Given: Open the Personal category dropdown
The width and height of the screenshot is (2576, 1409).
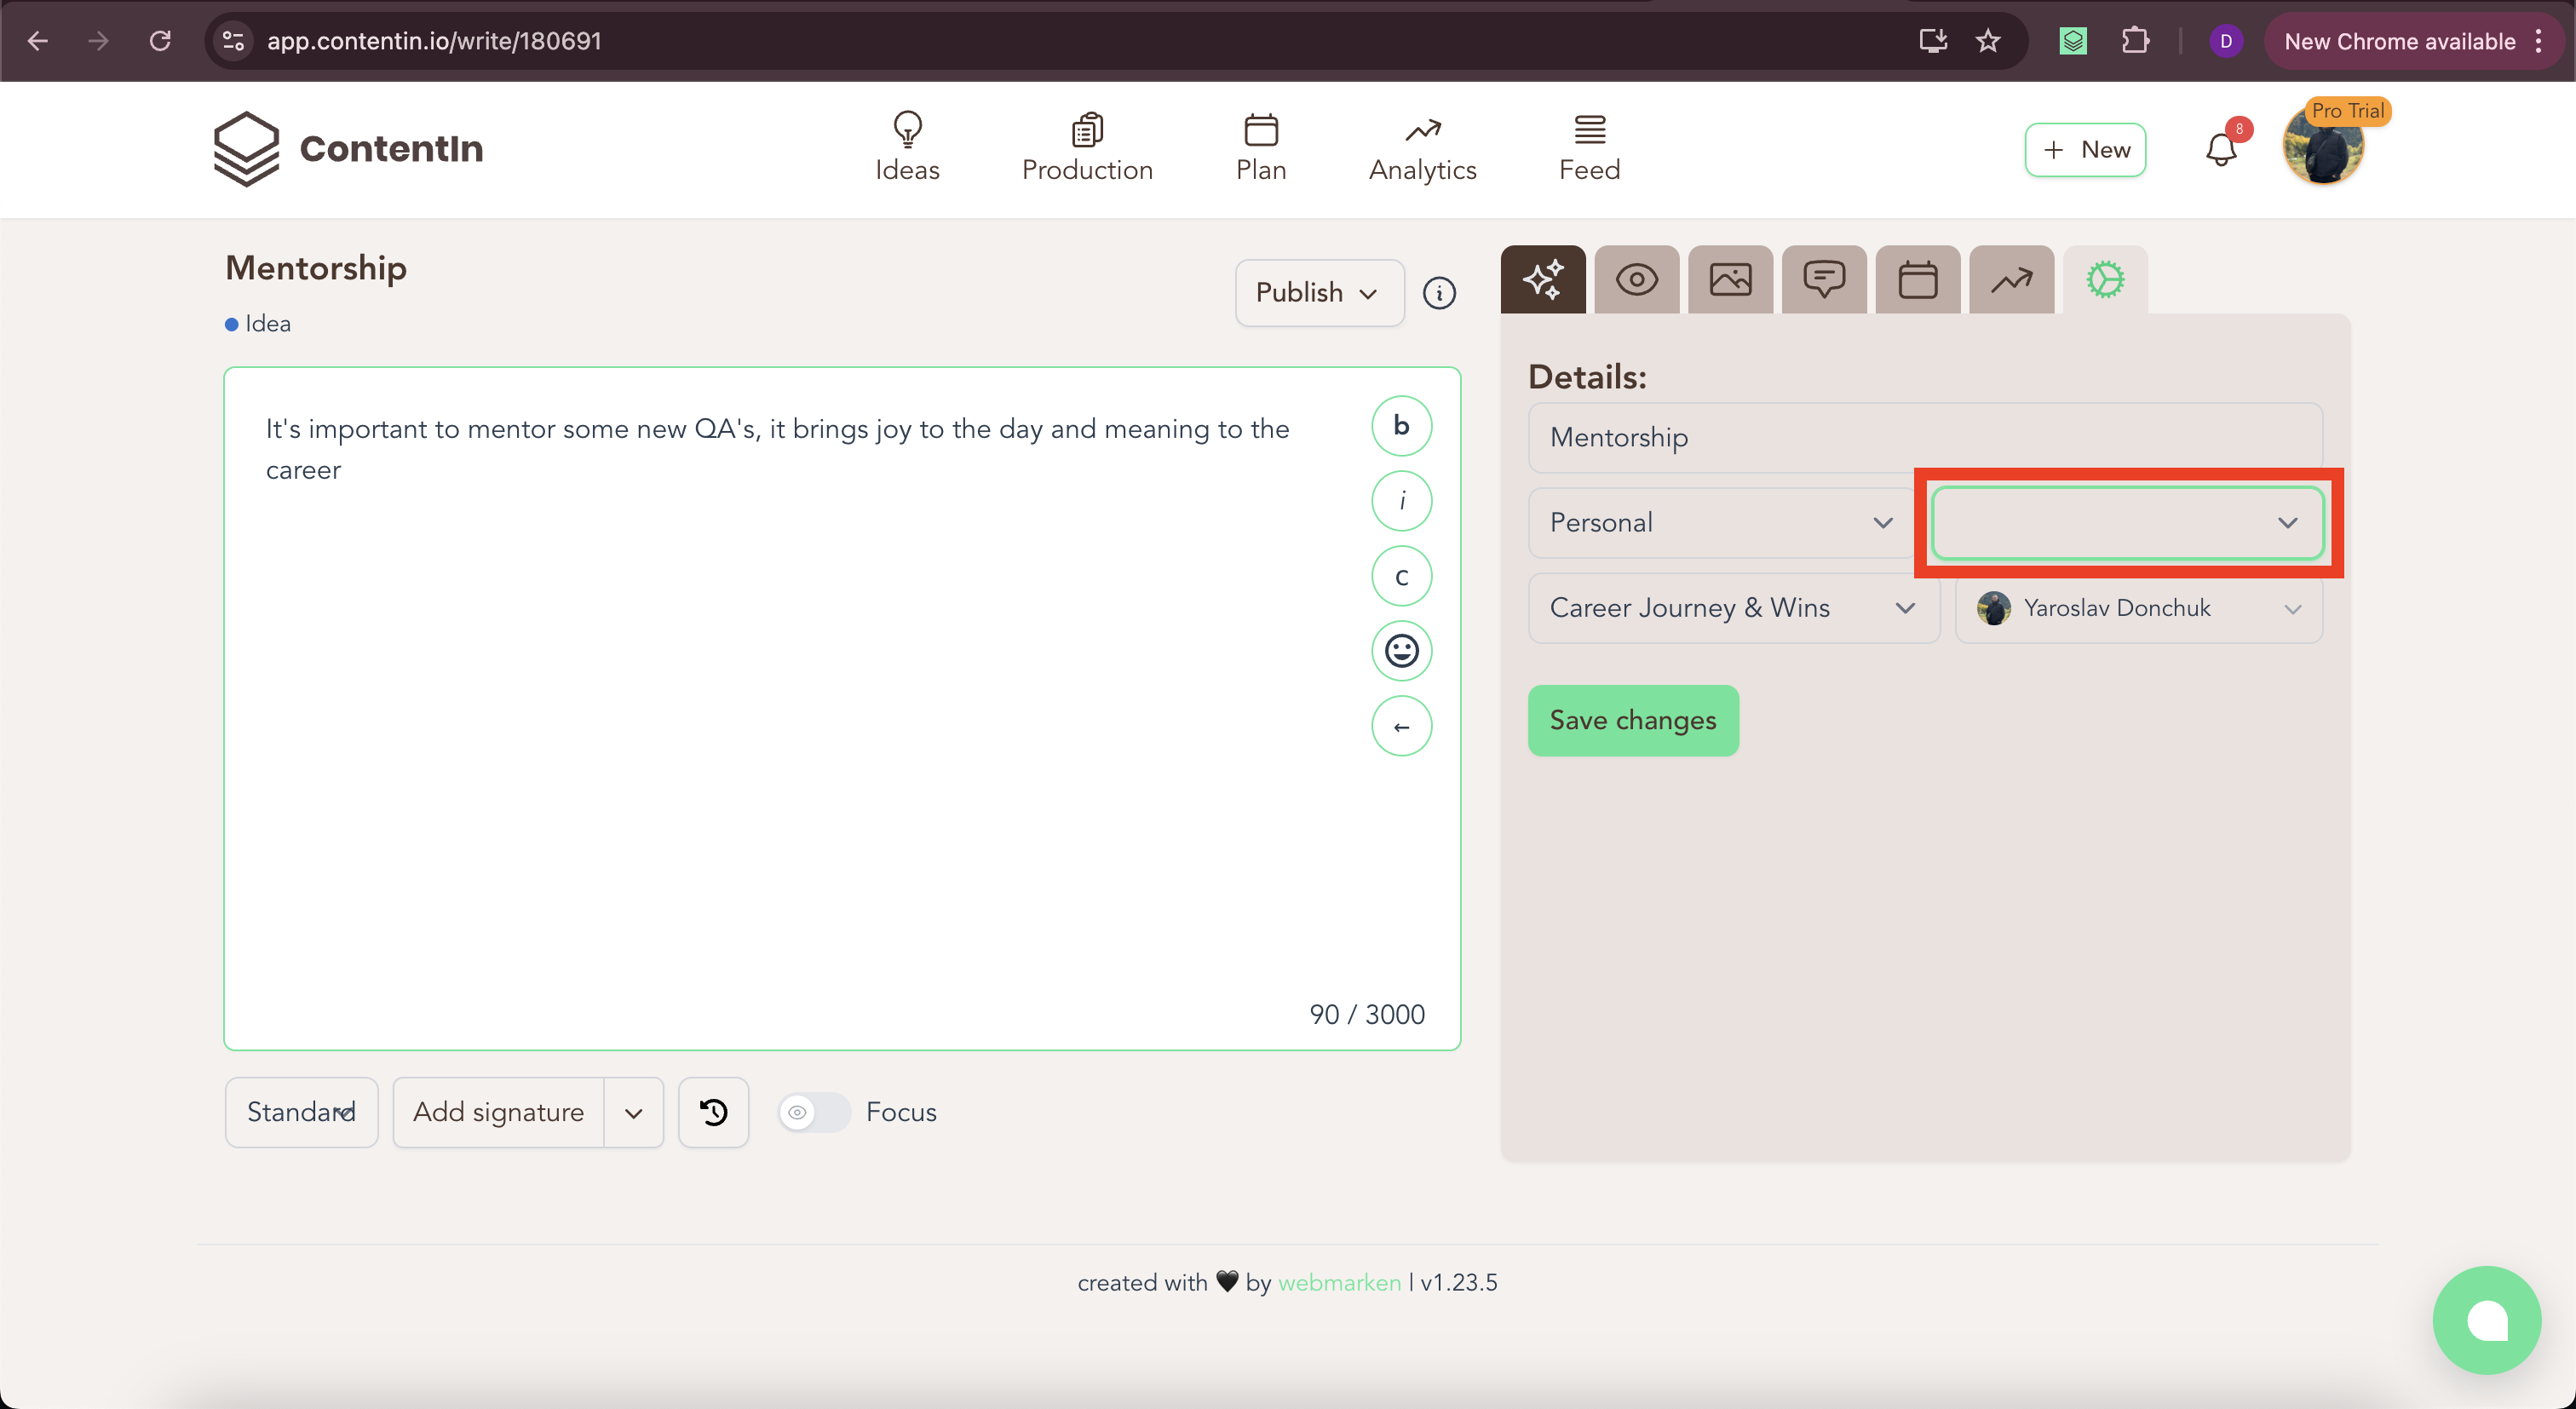Looking at the screenshot, I should click(1721, 523).
